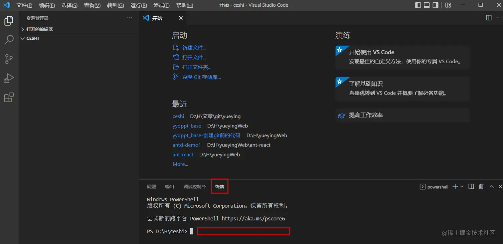Switch to the 问题 panel tab
This screenshot has width=503, height=244.
[x=151, y=187]
